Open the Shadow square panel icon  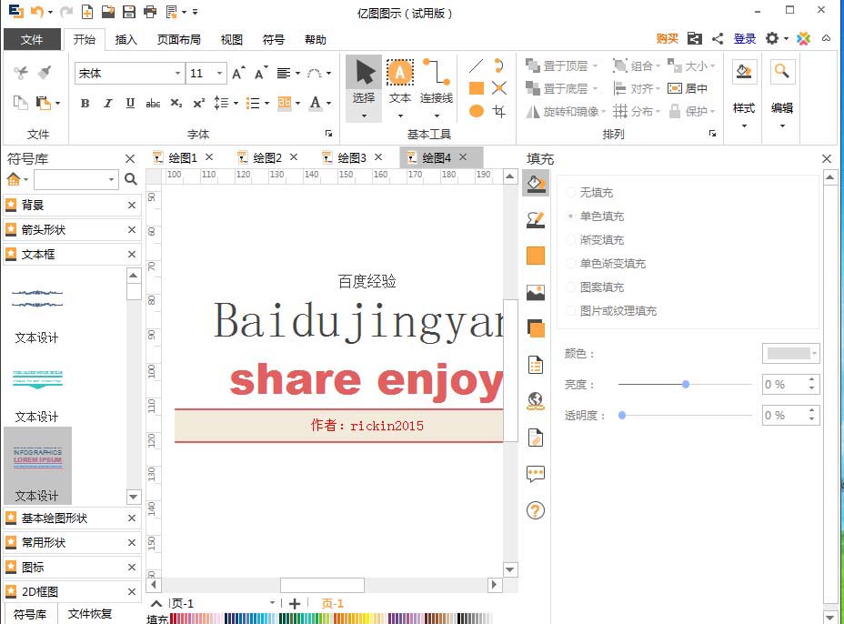click(x=536, y=328)
